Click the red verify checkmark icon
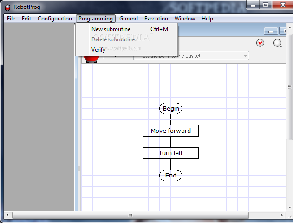 260,43
